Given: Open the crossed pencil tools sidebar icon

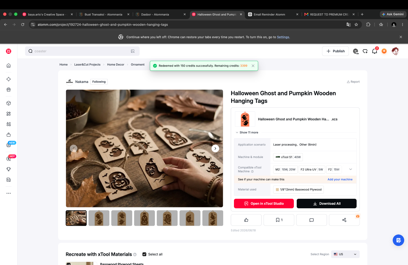Looking at the screenshot, I should pos(9,114).
